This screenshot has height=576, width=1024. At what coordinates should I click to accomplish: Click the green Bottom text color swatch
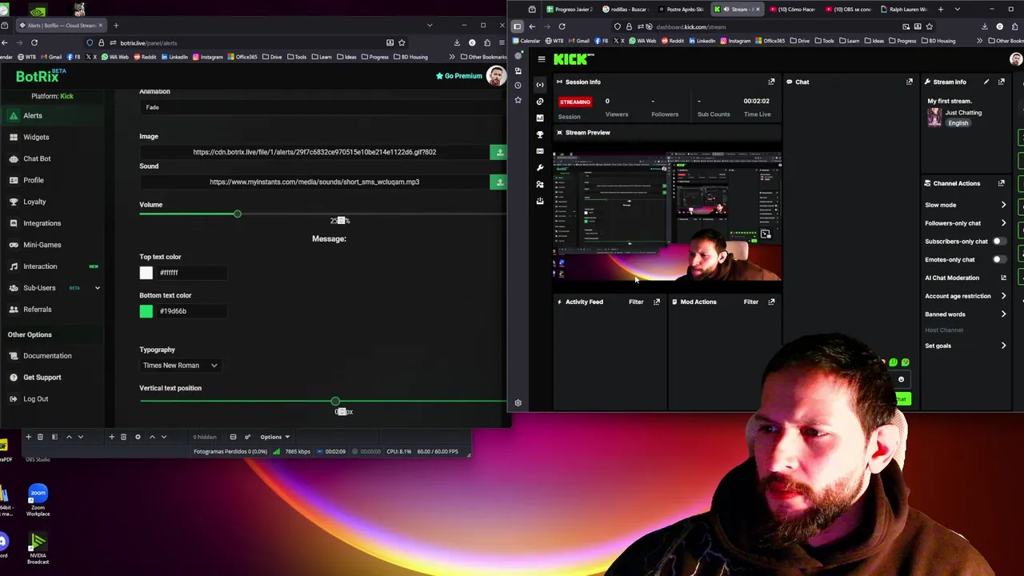pyautogui.click(x=146, y=311)
